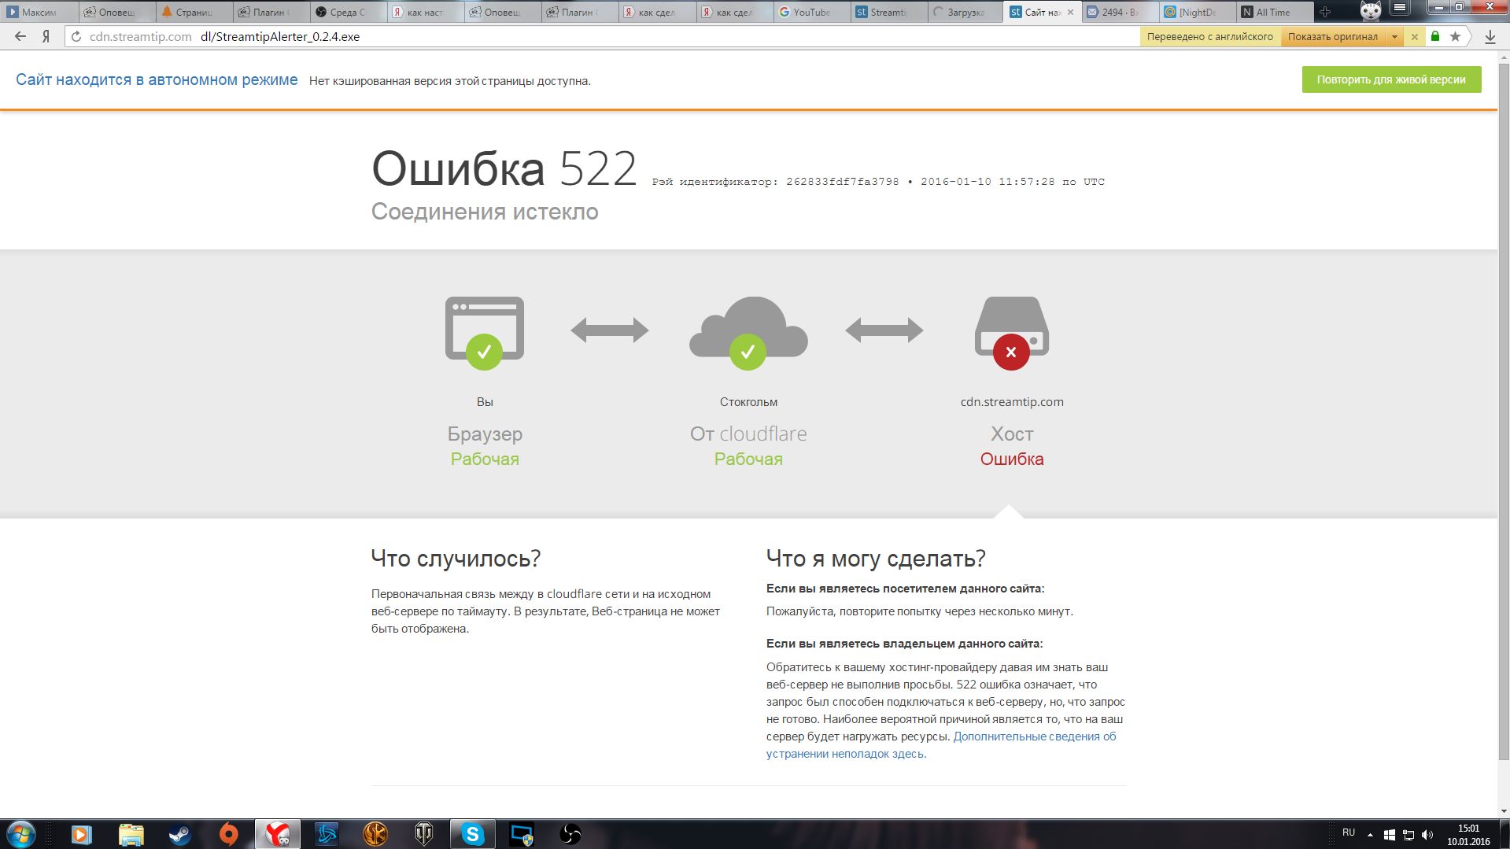Open the browser hamburger menu icon
This screenshot has width=1510, height=849.
point(1400,7)
